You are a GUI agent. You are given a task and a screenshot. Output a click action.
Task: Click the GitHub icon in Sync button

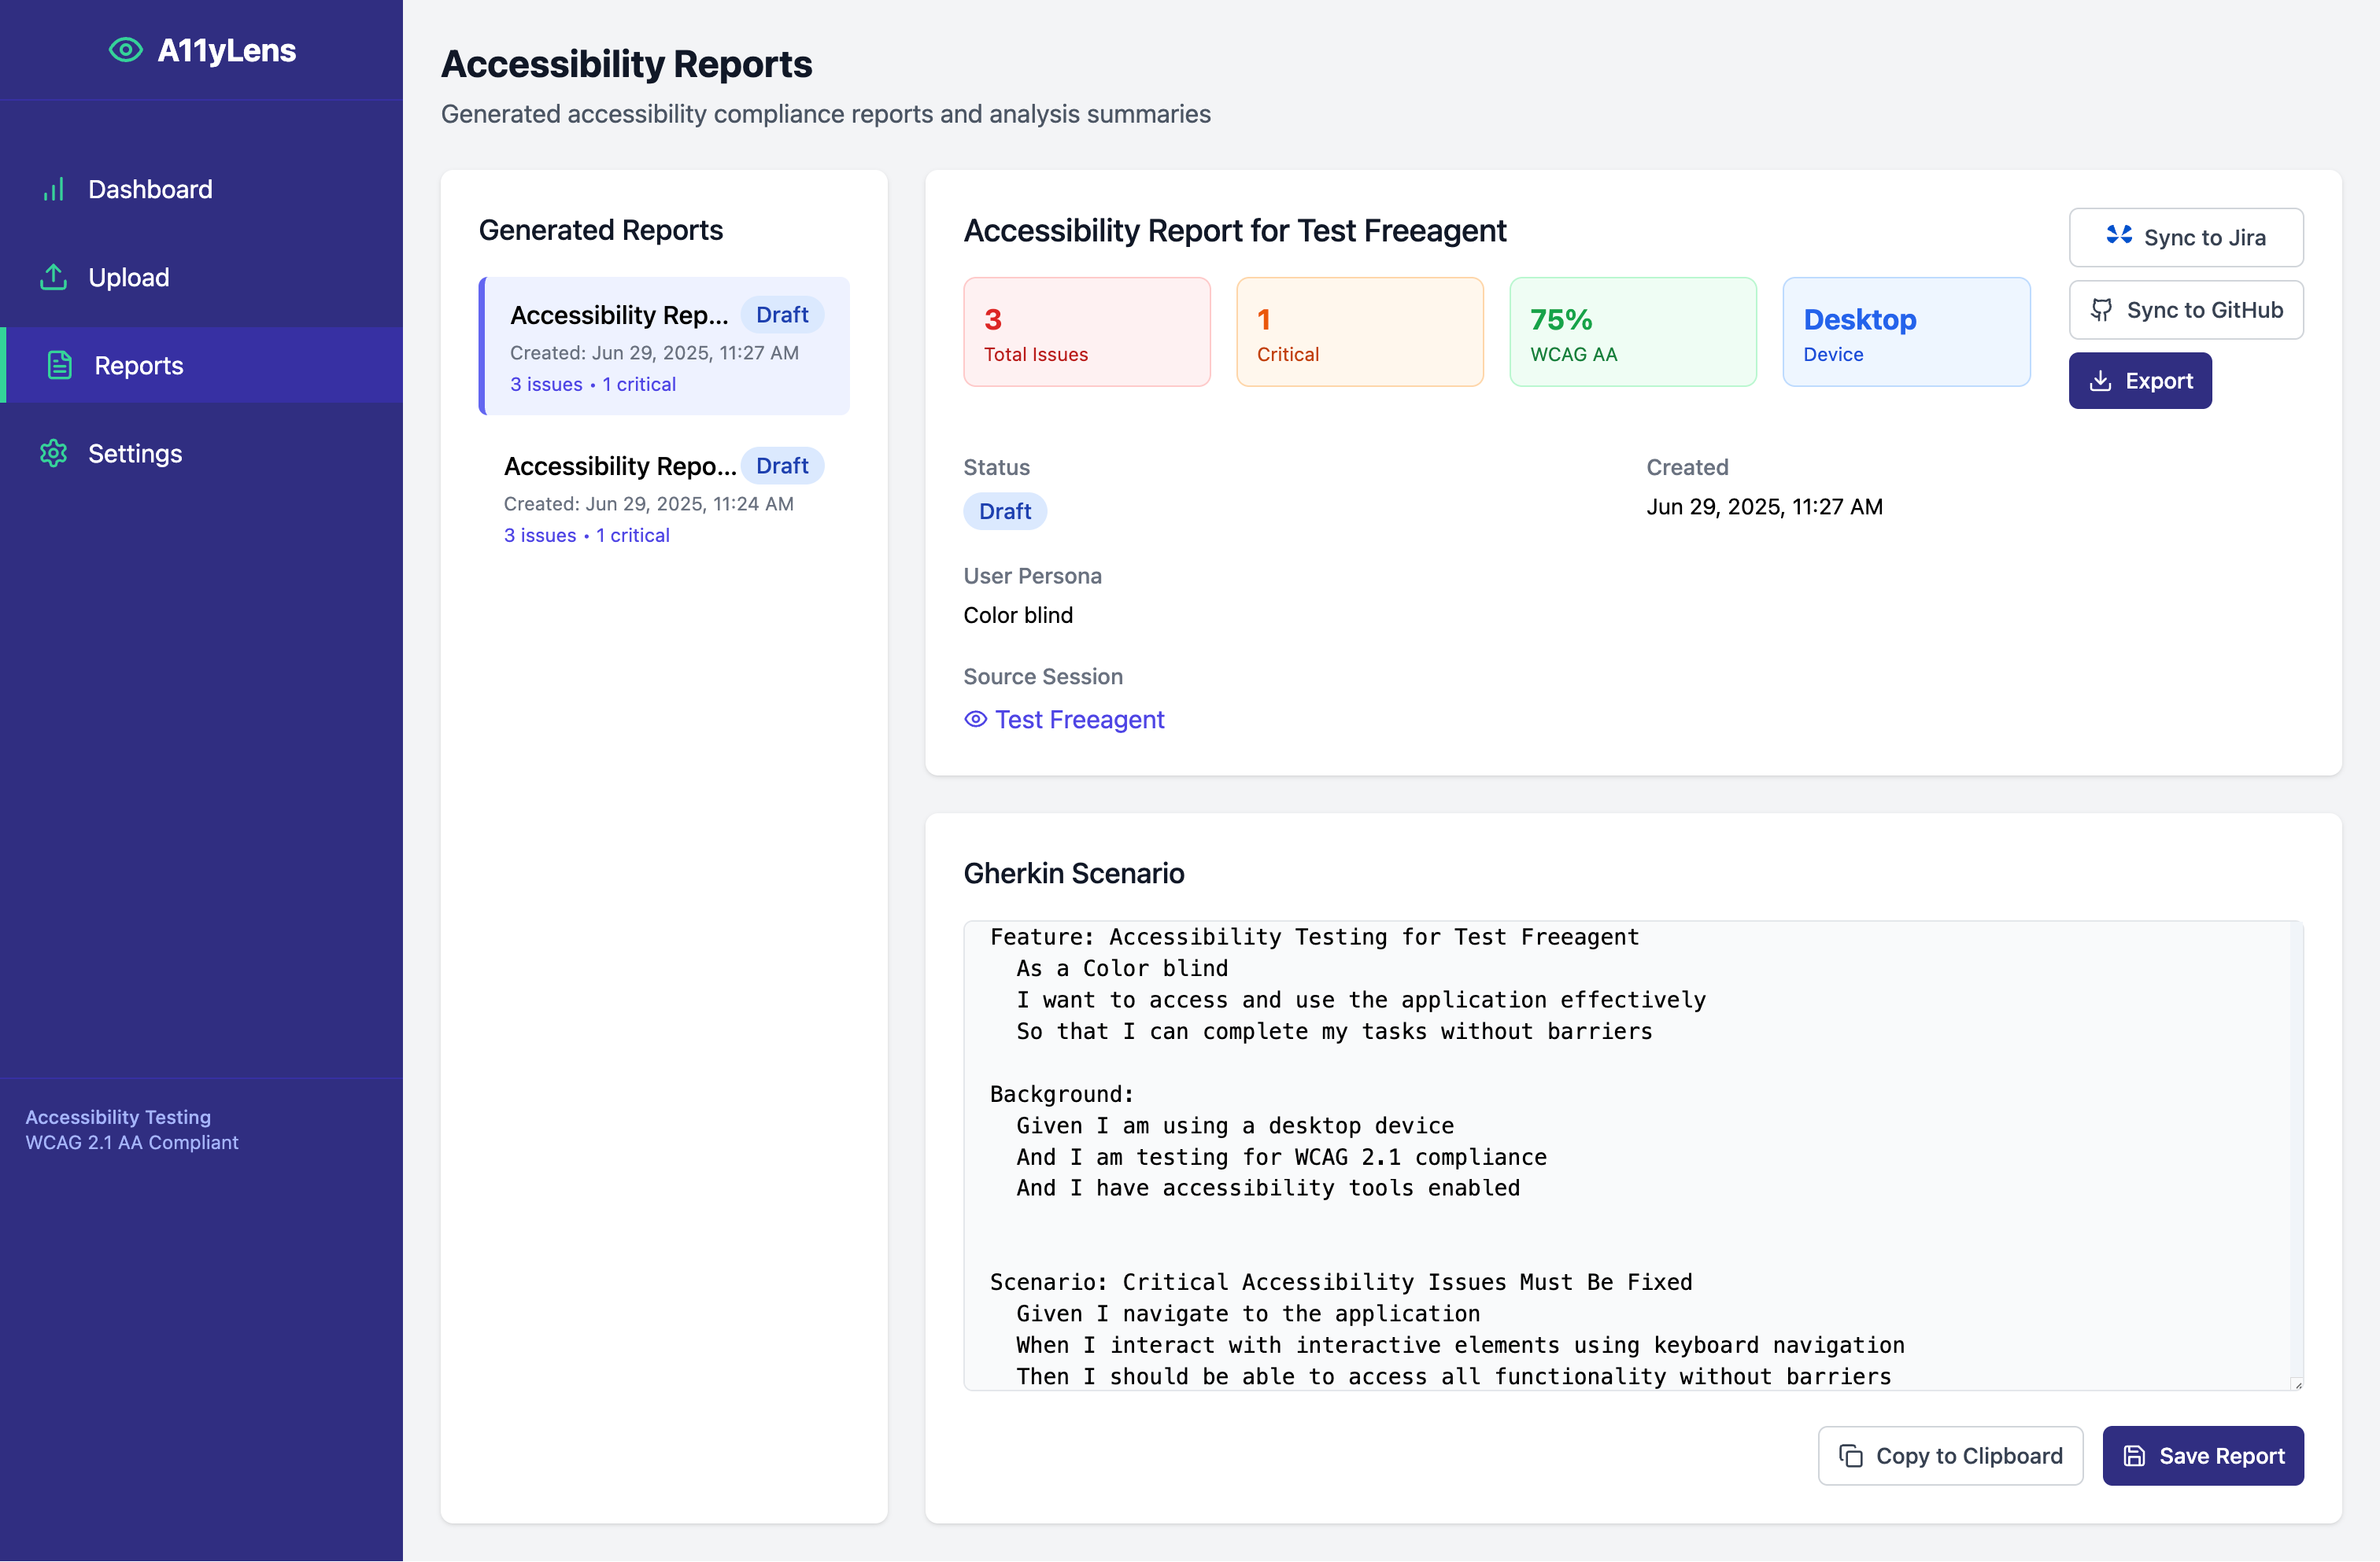coord(2101,310)
